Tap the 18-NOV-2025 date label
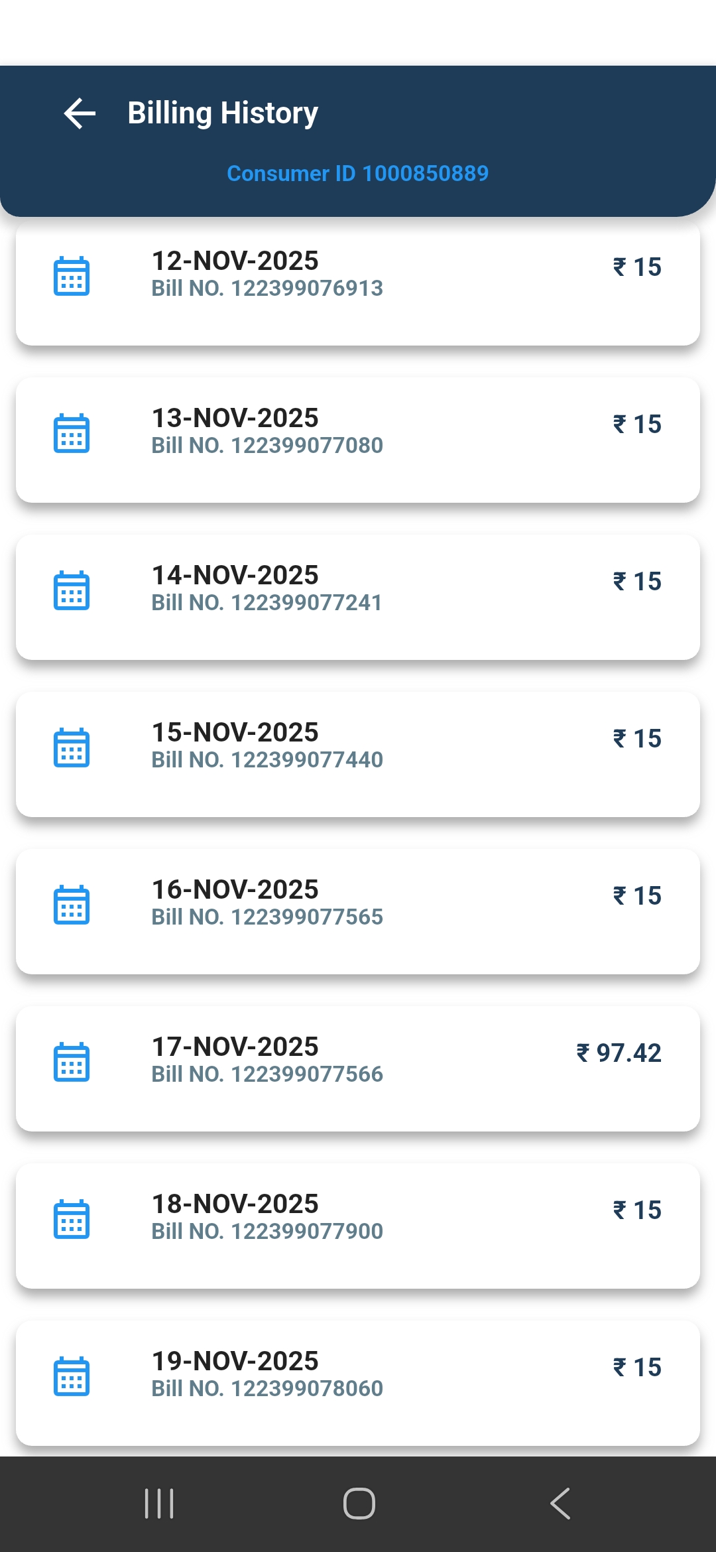The width and height of the screenshot is (716, 1552). pos(235,1204)
